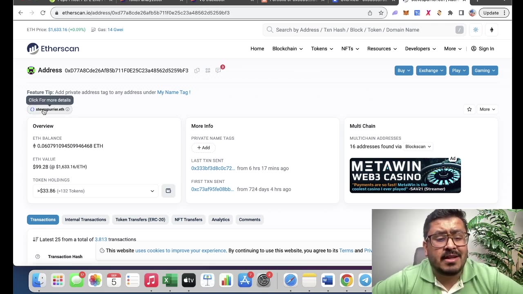The image size is (523, 294).
Task: Star this address to the watch list
Action: click(469, 109)
